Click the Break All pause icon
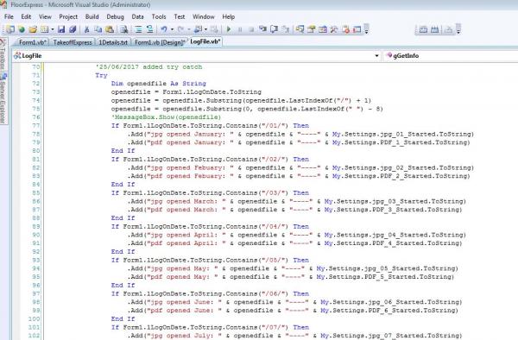The width and height of the screenshot is (518, 340). pyautogui.click(x=240, y=29)
